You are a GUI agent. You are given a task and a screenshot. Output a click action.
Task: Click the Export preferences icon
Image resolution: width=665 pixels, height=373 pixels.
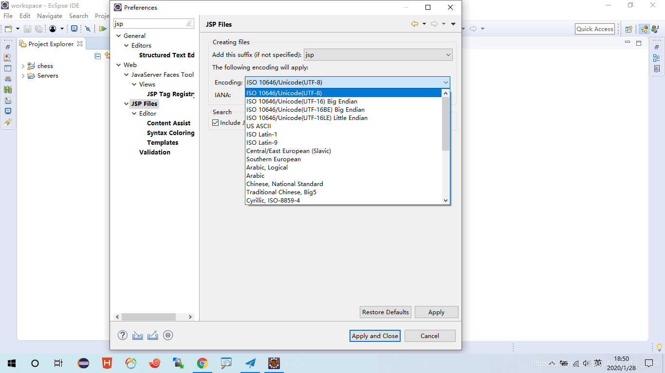153,335
